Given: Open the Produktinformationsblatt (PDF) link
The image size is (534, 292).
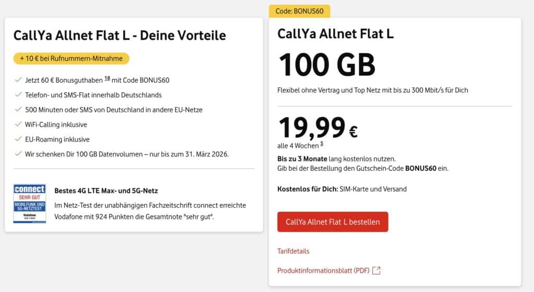Looking at the screenshot, I should (323, 271).
